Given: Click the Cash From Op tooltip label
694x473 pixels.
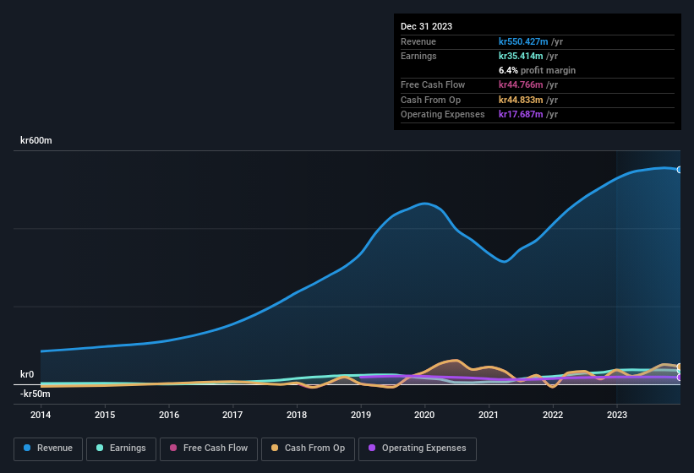Looking at the screenshot, I should point(430,100).
